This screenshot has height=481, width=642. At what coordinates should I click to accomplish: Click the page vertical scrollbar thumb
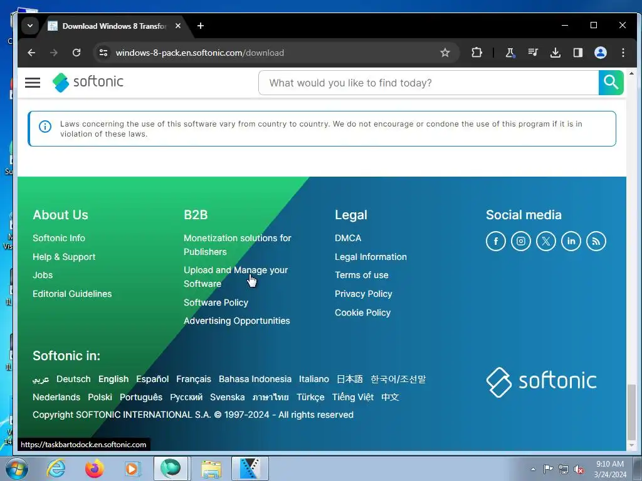[631, 411]
